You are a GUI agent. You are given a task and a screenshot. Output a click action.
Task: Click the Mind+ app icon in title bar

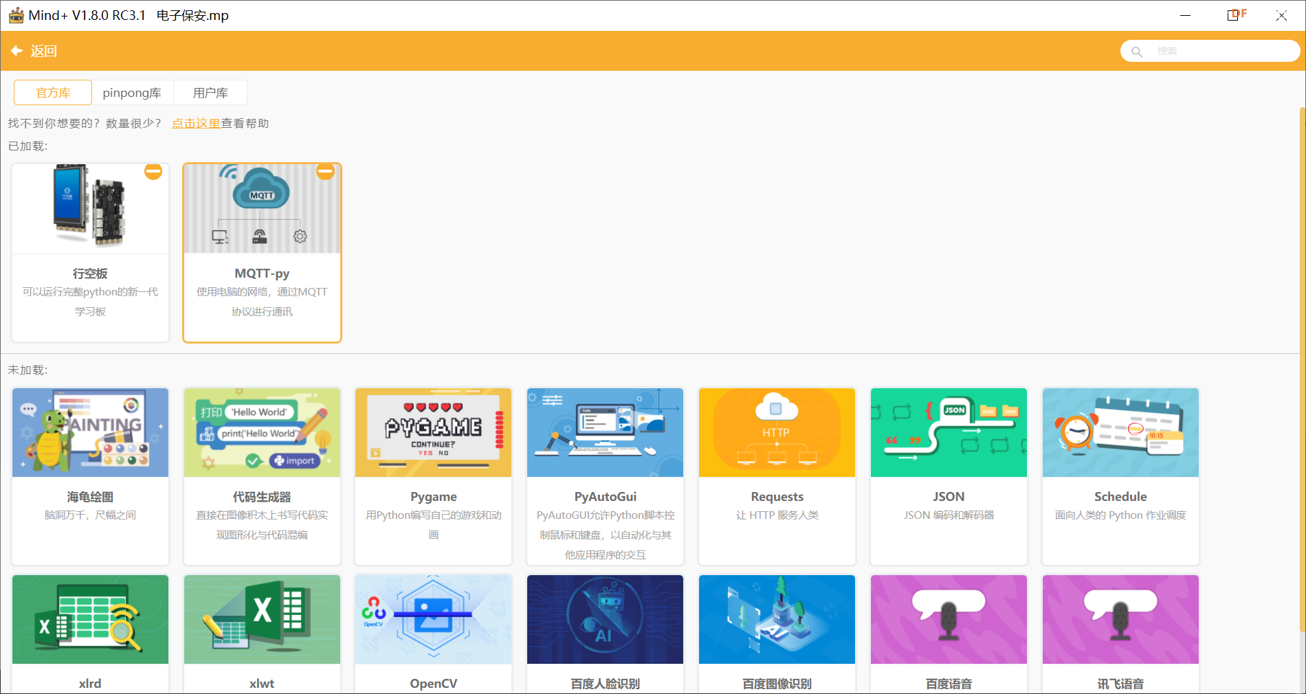16,15
